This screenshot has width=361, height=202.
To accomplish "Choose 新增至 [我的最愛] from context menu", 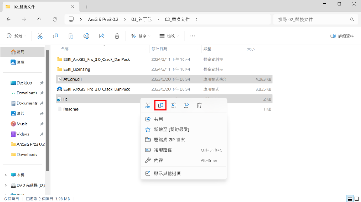I will tap(184, 130).
